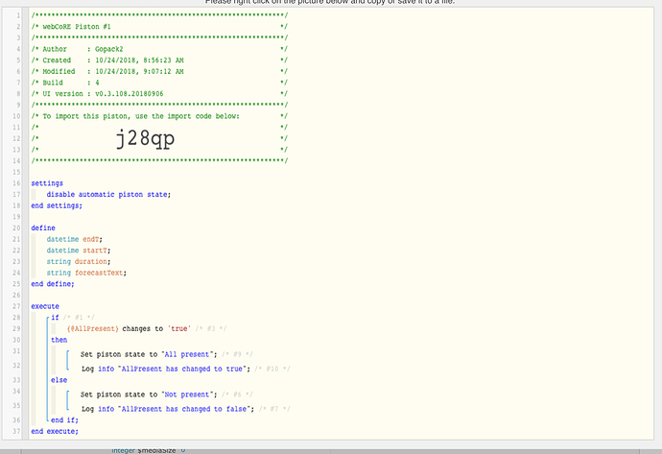Click the 'AllPresent has changed to false' log line
Screen dimensions: 662x454
click(168, 409)
